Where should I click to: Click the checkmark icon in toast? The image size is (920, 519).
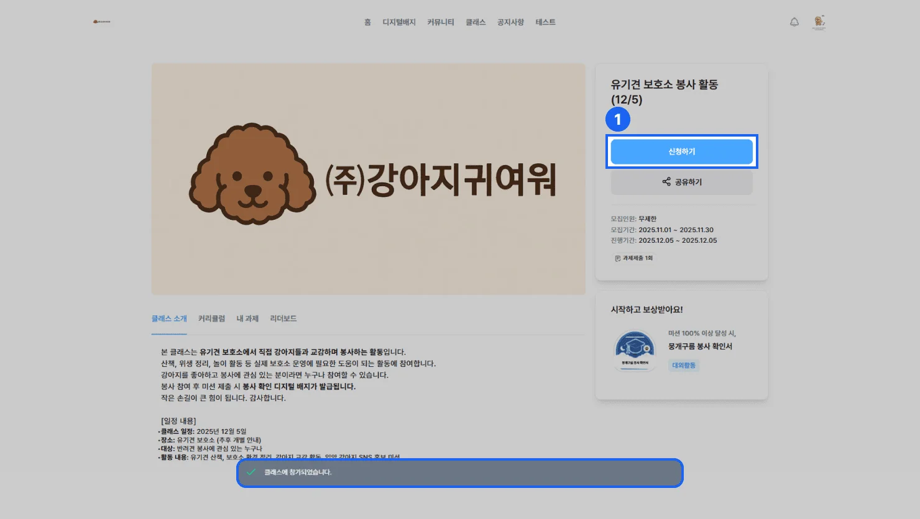coord(251,472)
